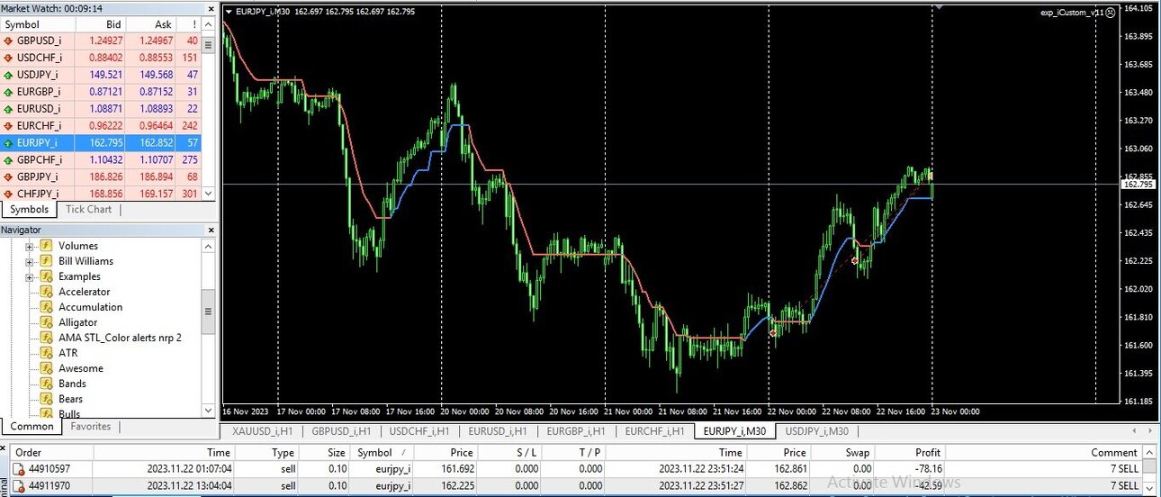The width and height of the screenshot is (1161, 497).
Task: Click the Bill Williams folder icon
Action: coord(45,261)
